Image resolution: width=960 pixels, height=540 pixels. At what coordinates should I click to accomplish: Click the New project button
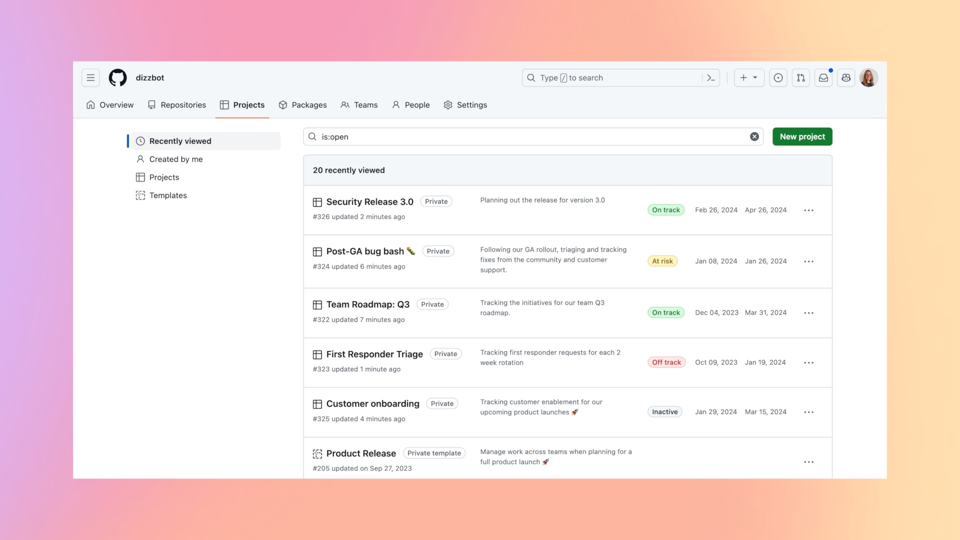(802, 136)
